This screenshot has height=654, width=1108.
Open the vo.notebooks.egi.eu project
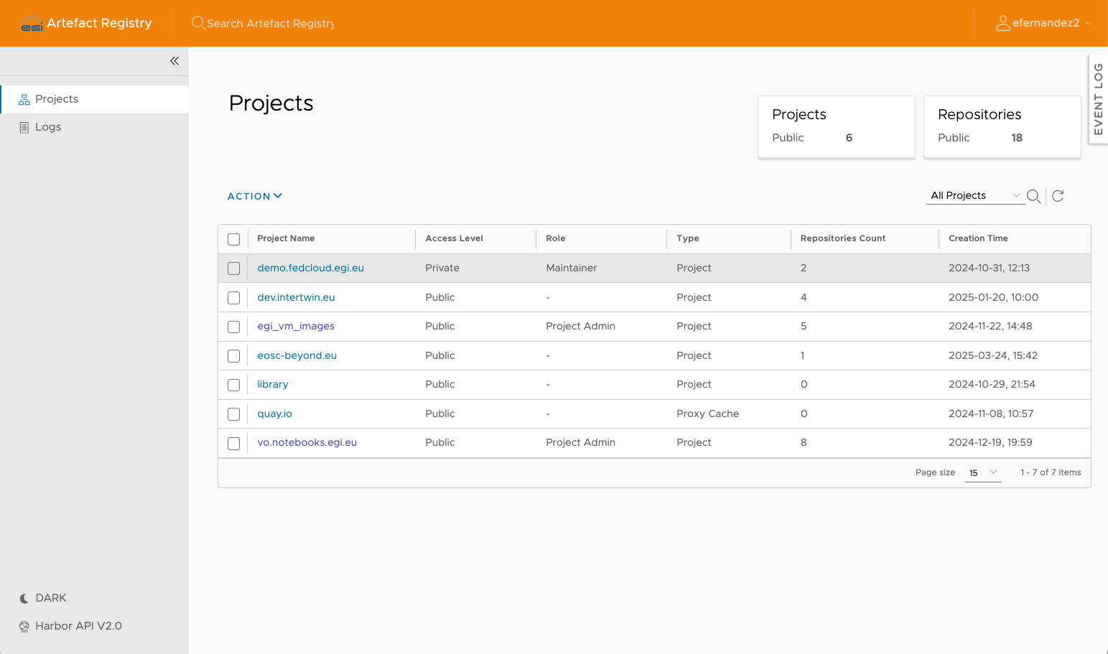tap(307, 442)
